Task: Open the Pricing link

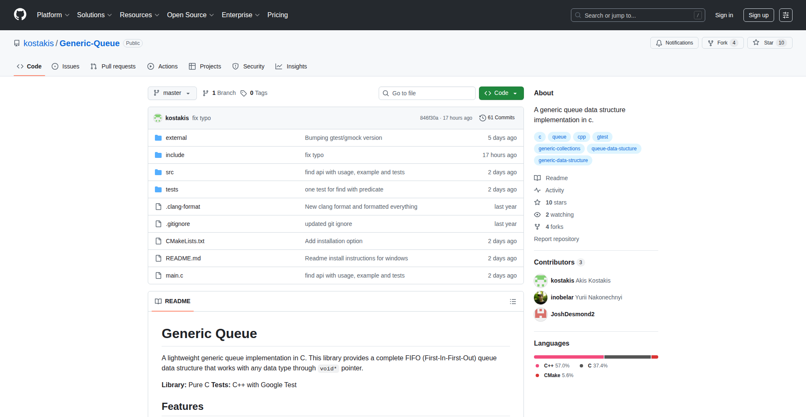Action: (x=277, y=15)
